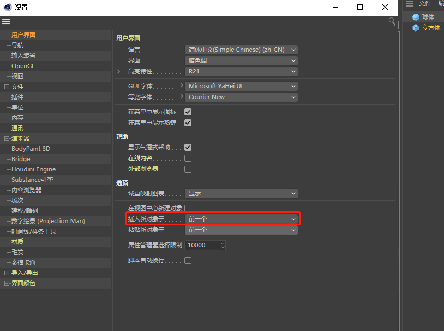Open the 插入新对象于 dropdown
This screenshot has width=444, height=331.
tap(241, 219)
